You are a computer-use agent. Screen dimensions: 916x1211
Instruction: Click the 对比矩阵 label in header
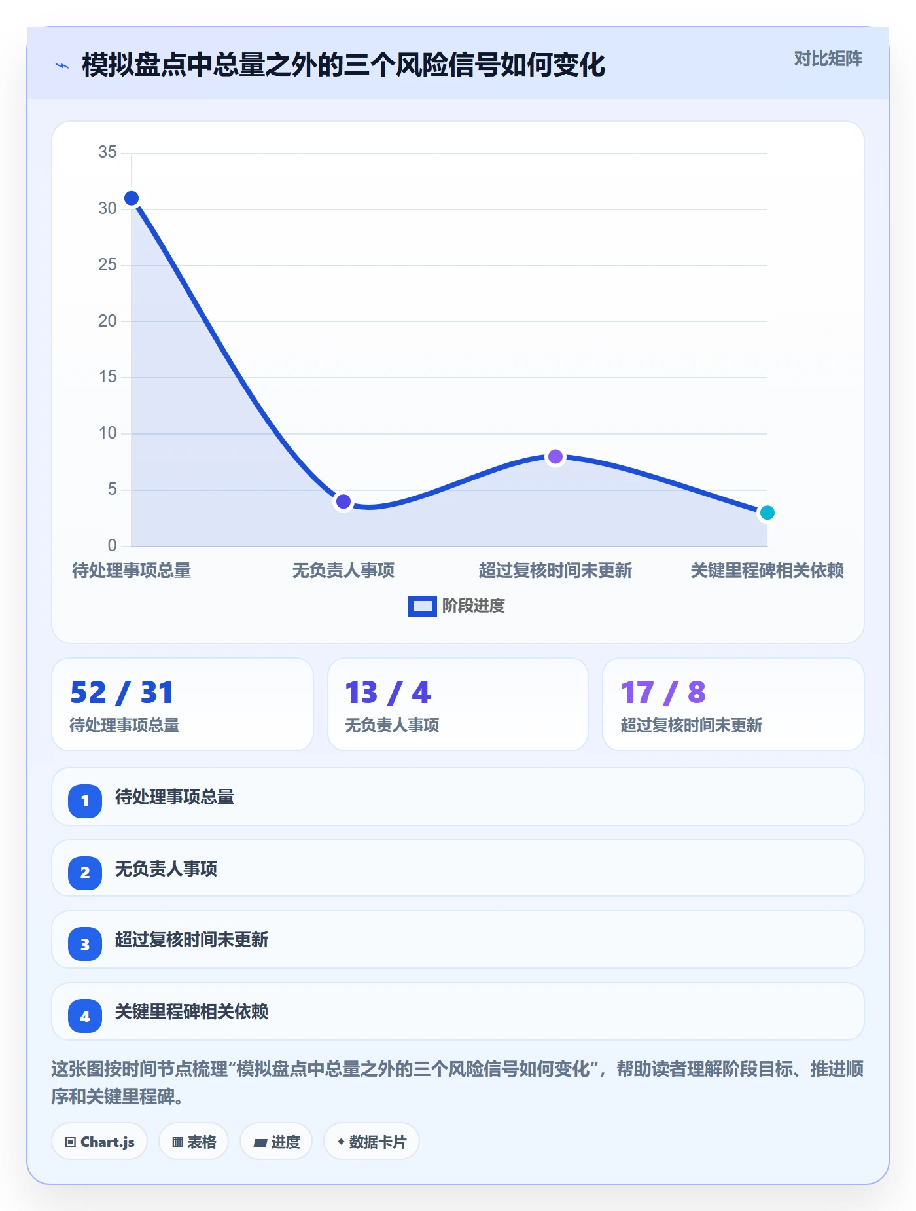[x=828, y=59]
